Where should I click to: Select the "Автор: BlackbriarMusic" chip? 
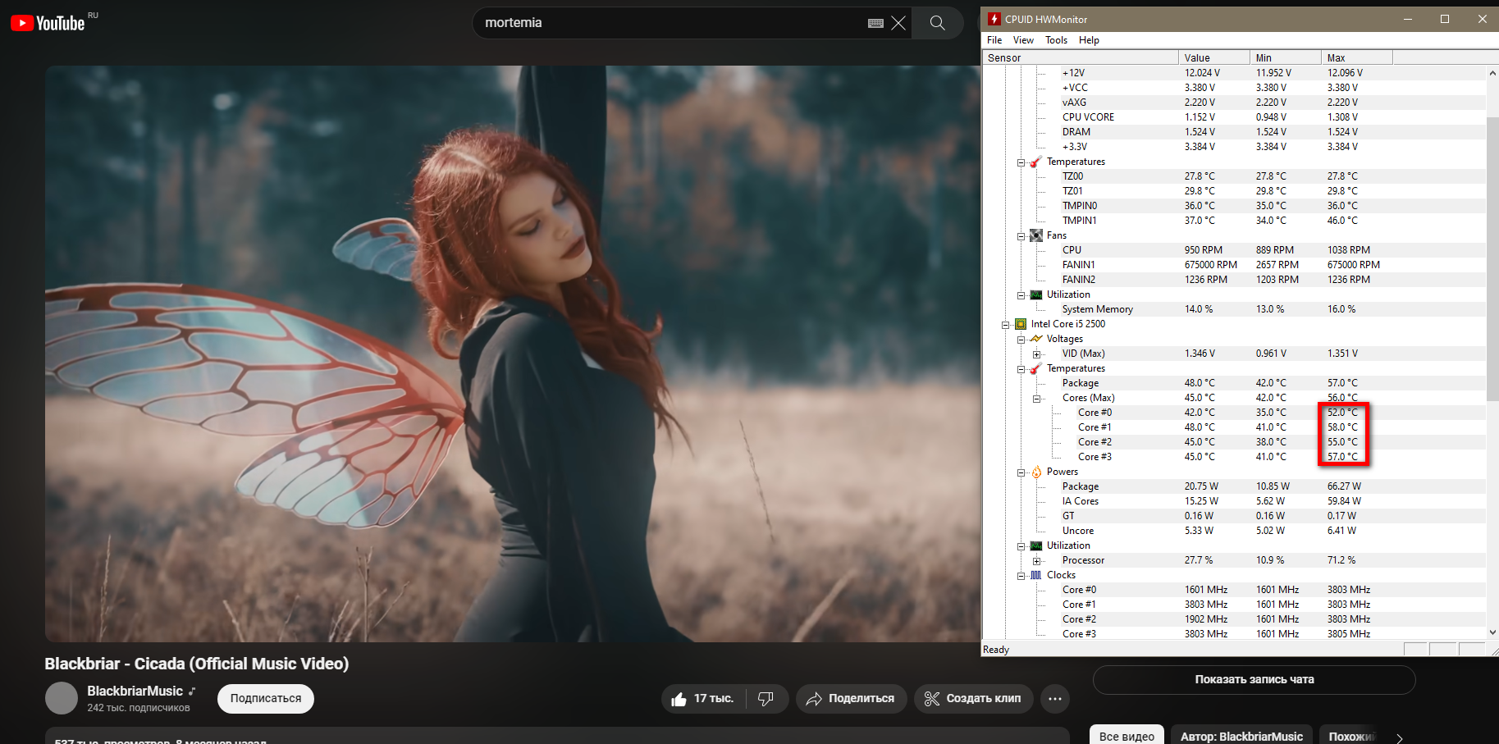pos(1241,736)
